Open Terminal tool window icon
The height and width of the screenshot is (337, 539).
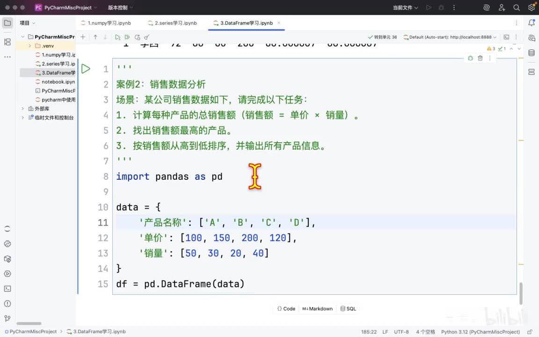click(x=7, y=289)
